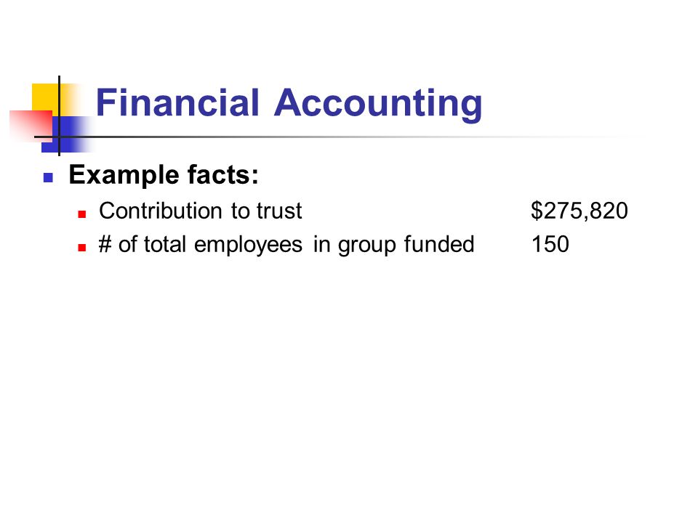Click the Example facts heading

[x=164, y=175]
